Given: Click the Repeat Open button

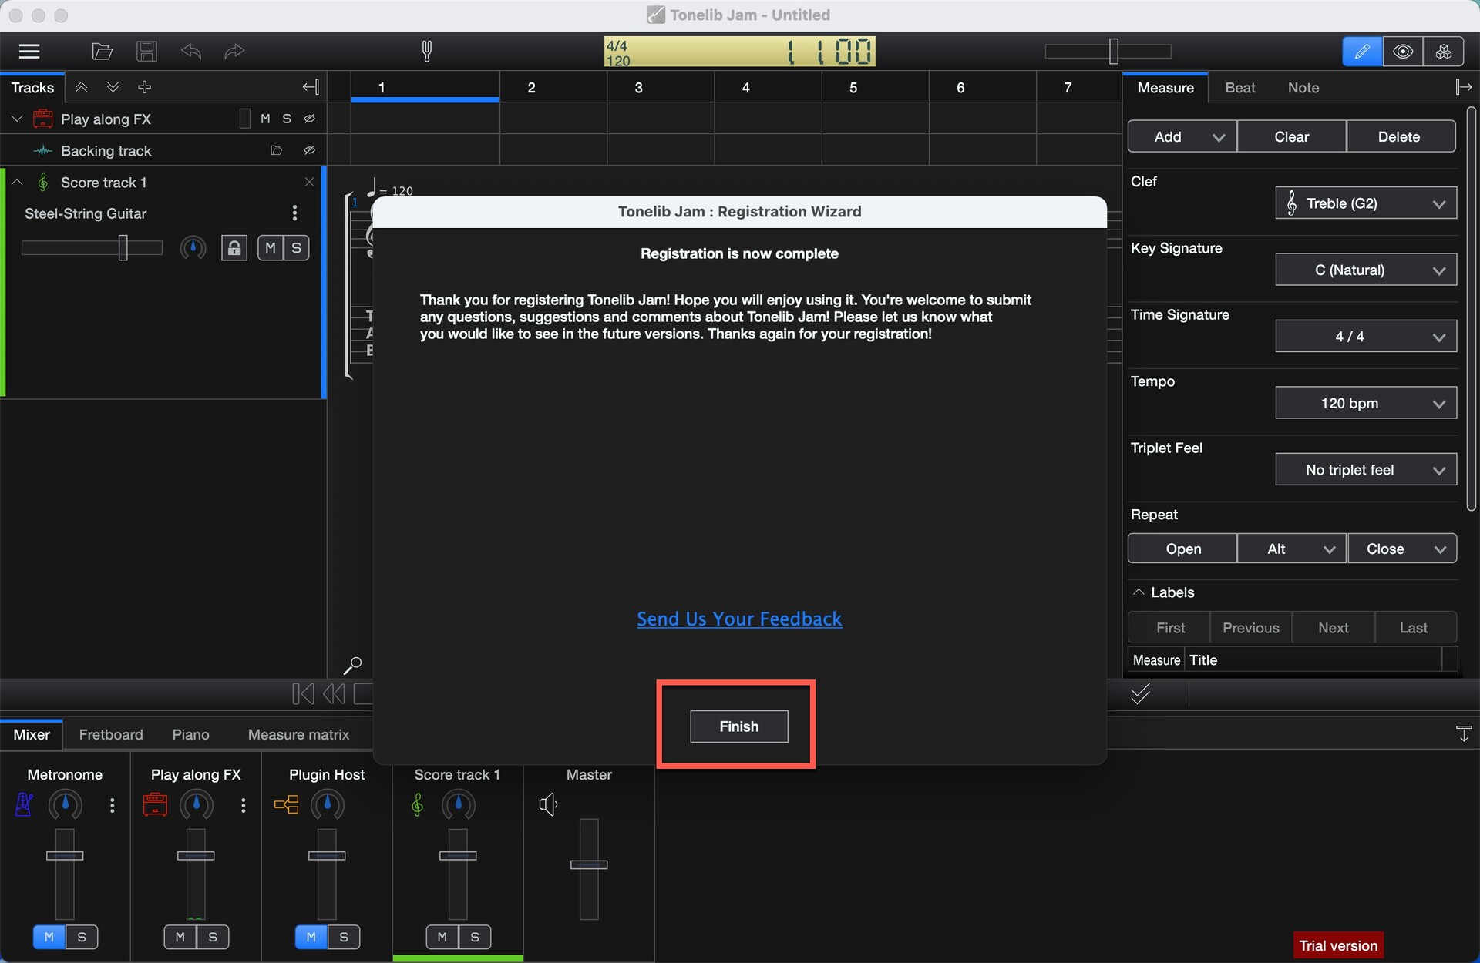Looking at the screenshot, I should click(x=1182, y=549).
